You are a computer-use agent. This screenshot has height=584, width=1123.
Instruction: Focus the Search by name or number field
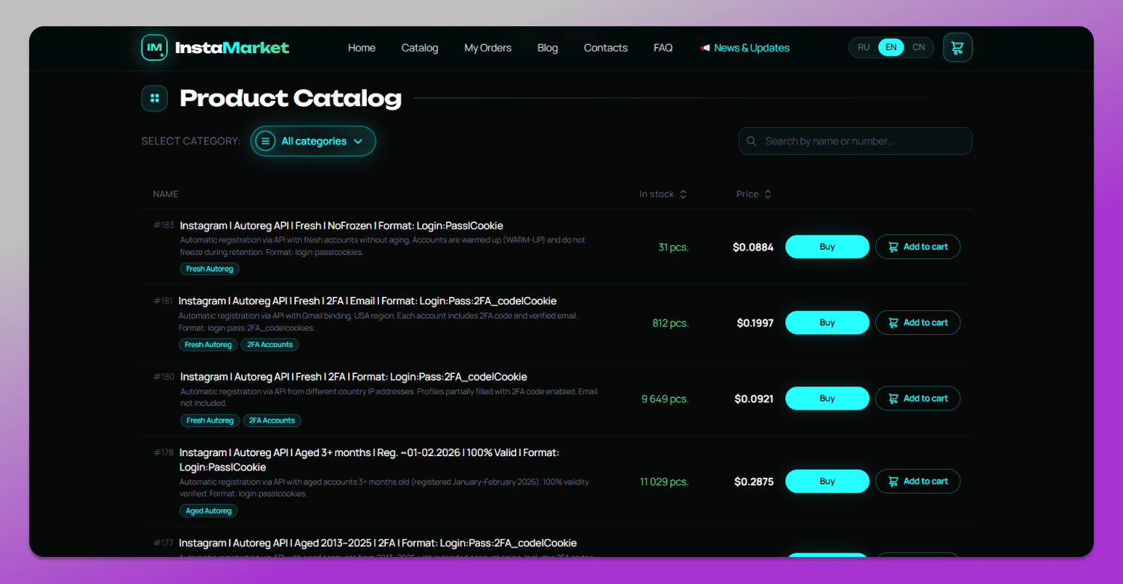(855, 141)
